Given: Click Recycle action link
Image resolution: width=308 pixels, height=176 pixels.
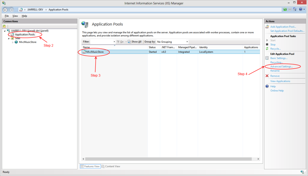Looking at the screenshot, I should [x=275, y=49].
